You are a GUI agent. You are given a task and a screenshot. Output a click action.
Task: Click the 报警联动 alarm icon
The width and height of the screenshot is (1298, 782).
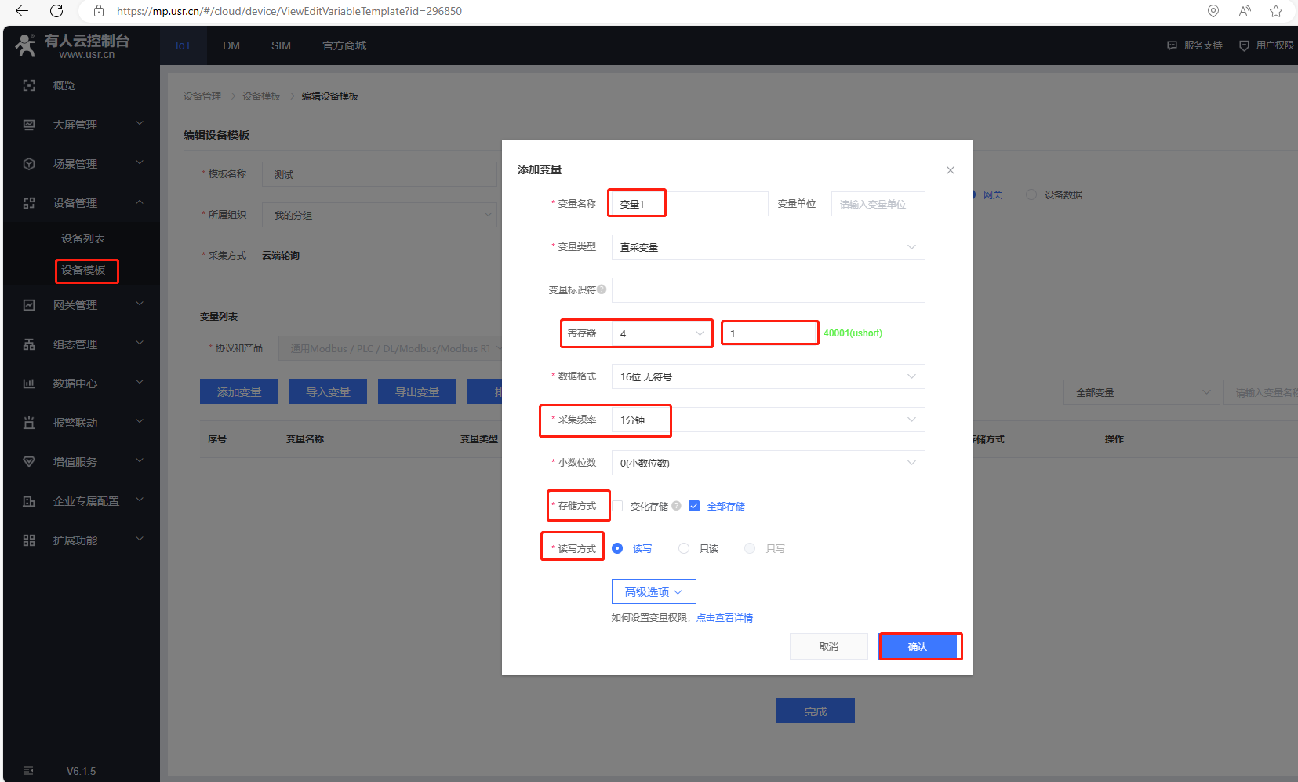(x=29, y=423)
